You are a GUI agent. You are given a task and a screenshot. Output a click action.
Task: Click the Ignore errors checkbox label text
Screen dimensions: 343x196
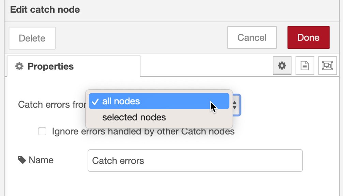143,132
